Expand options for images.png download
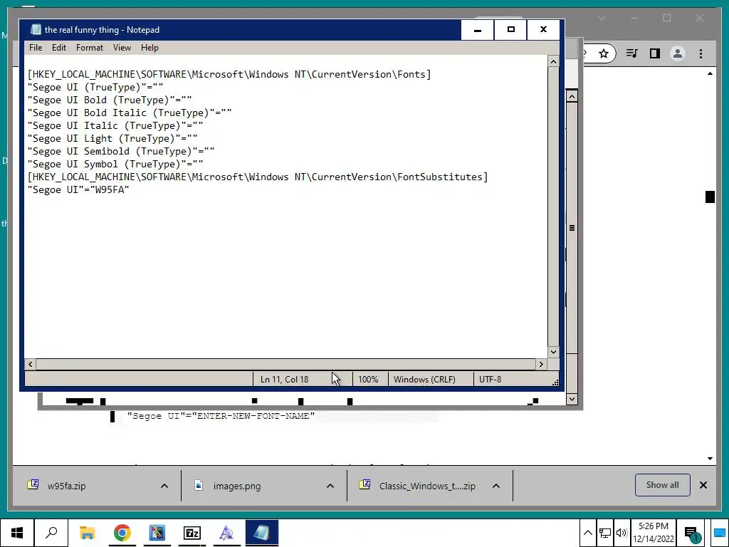 click(330, 486)
